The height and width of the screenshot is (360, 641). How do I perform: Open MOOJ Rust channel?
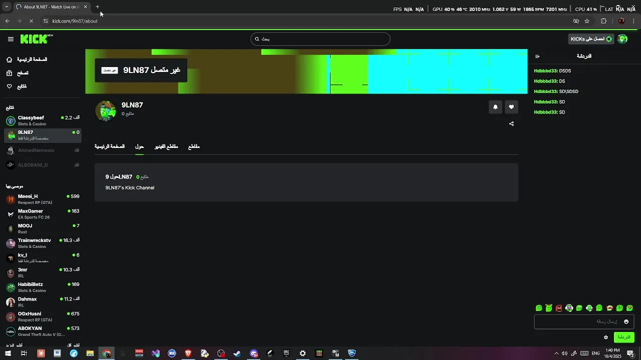[x=43, y=228]
